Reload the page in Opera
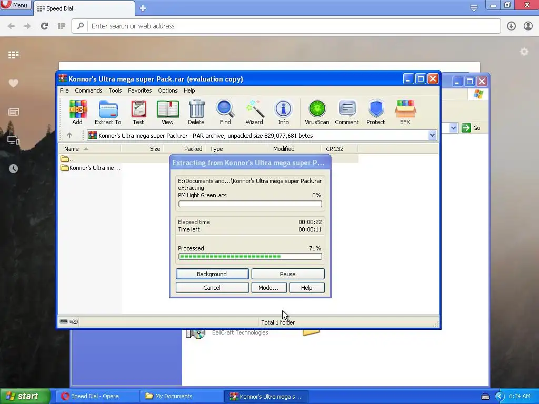This screenshot has height=404, width=539. pos(44,26)
